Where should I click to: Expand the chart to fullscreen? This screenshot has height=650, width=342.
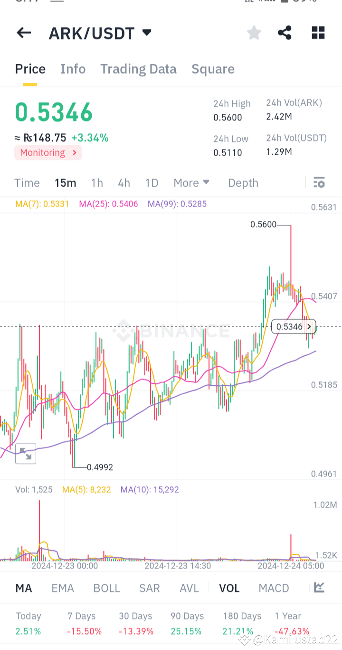click(25, 453)
